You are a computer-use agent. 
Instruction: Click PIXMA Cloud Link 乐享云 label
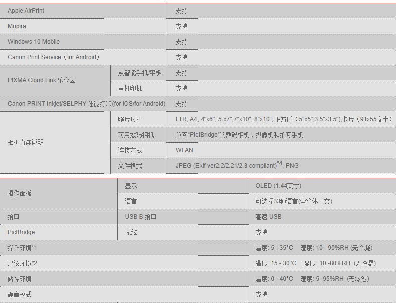point(42,80)
